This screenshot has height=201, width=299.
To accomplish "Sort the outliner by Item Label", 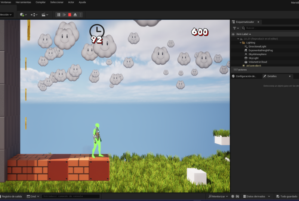I will click(x=243, y=34).
